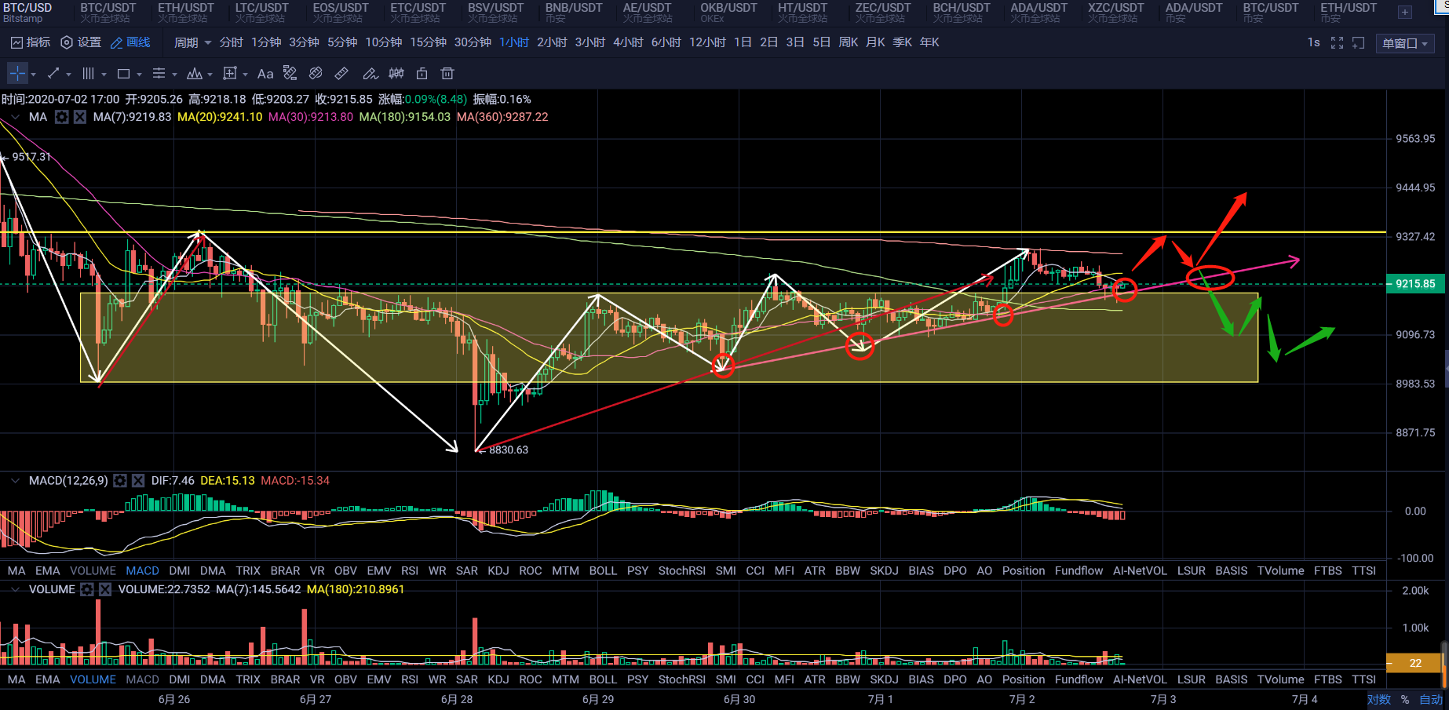Toggle 自动 auto scale mode
Viewport: 1449px width, 710px height.
[1430, 699]
